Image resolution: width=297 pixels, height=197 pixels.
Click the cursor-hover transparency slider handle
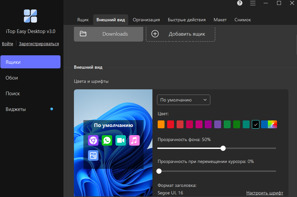click(x=159, y=171)
